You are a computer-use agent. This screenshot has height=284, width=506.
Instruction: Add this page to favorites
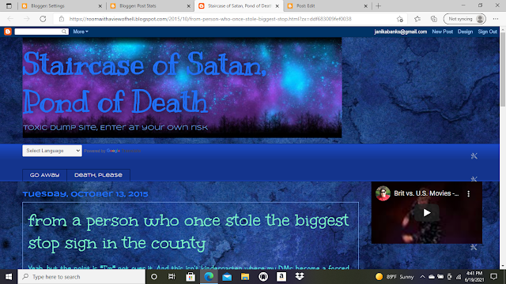(x=400, y=19)
